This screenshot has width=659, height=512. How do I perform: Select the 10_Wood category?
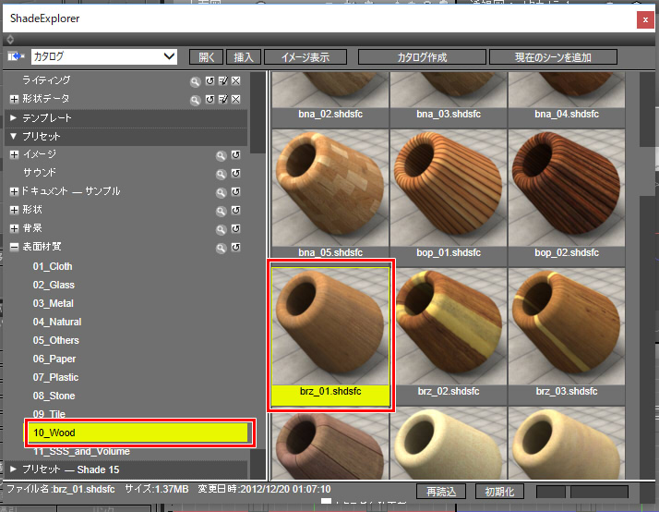(138, 433)
